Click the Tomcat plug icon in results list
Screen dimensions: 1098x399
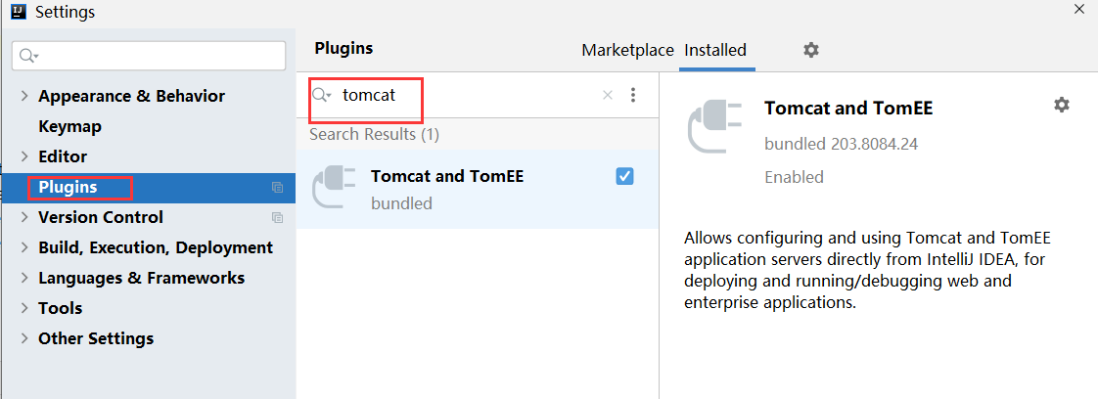(333, 188)
